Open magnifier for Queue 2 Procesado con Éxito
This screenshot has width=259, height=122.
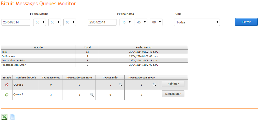pos(92,95)
